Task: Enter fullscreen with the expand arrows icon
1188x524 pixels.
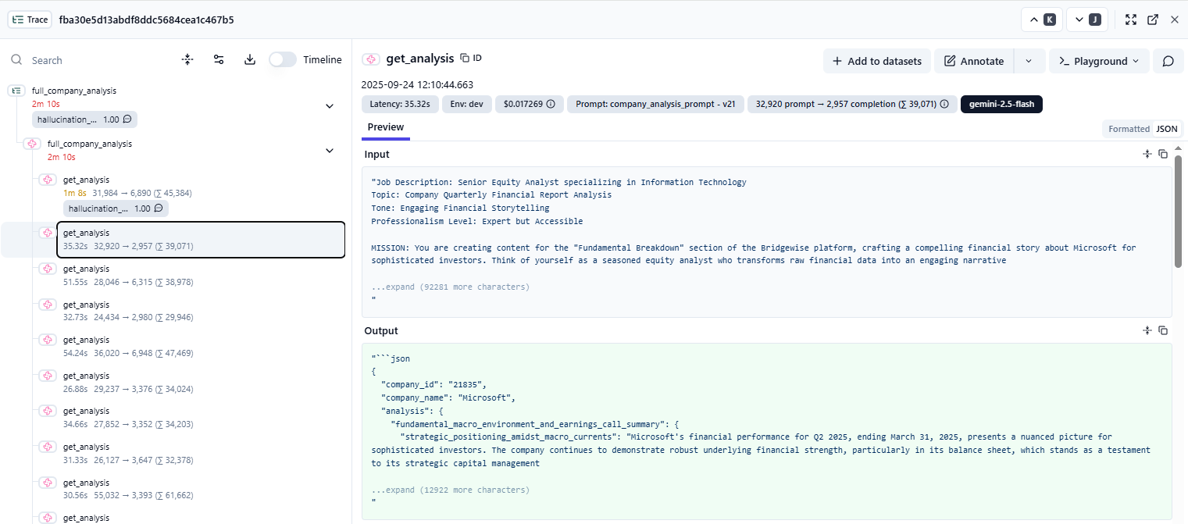Action: point(1130,20)
